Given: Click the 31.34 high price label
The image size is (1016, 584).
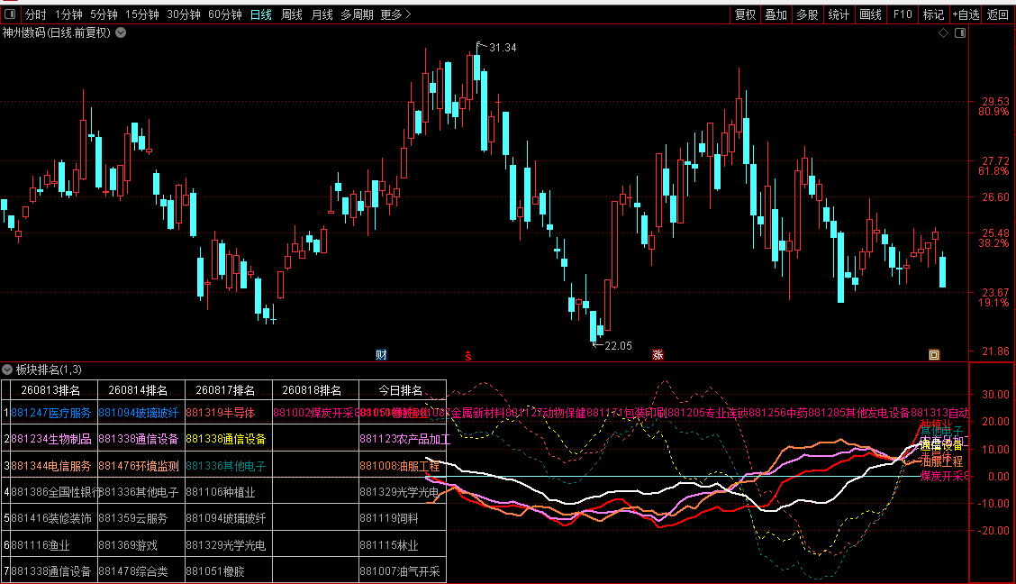Looking at the screenshot, I should 503,48.
